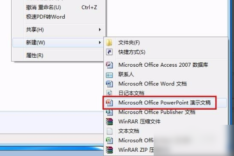Click the Excel icon near the menu's bottom
The width and height of the screenshot is (234, 156).
pyautogui.click(x=109, y=140)
